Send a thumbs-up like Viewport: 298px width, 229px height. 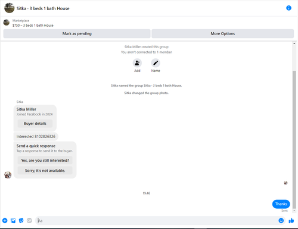click(291, 221)
